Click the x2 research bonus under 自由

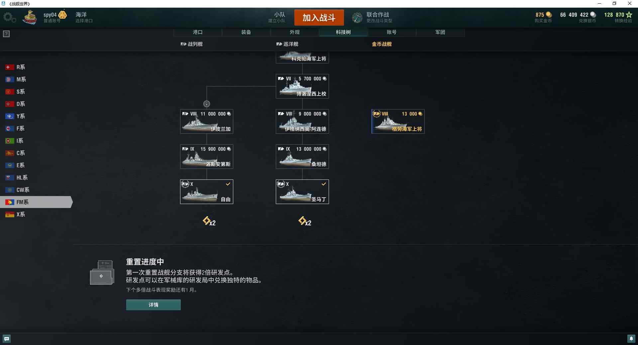(209, 221)
